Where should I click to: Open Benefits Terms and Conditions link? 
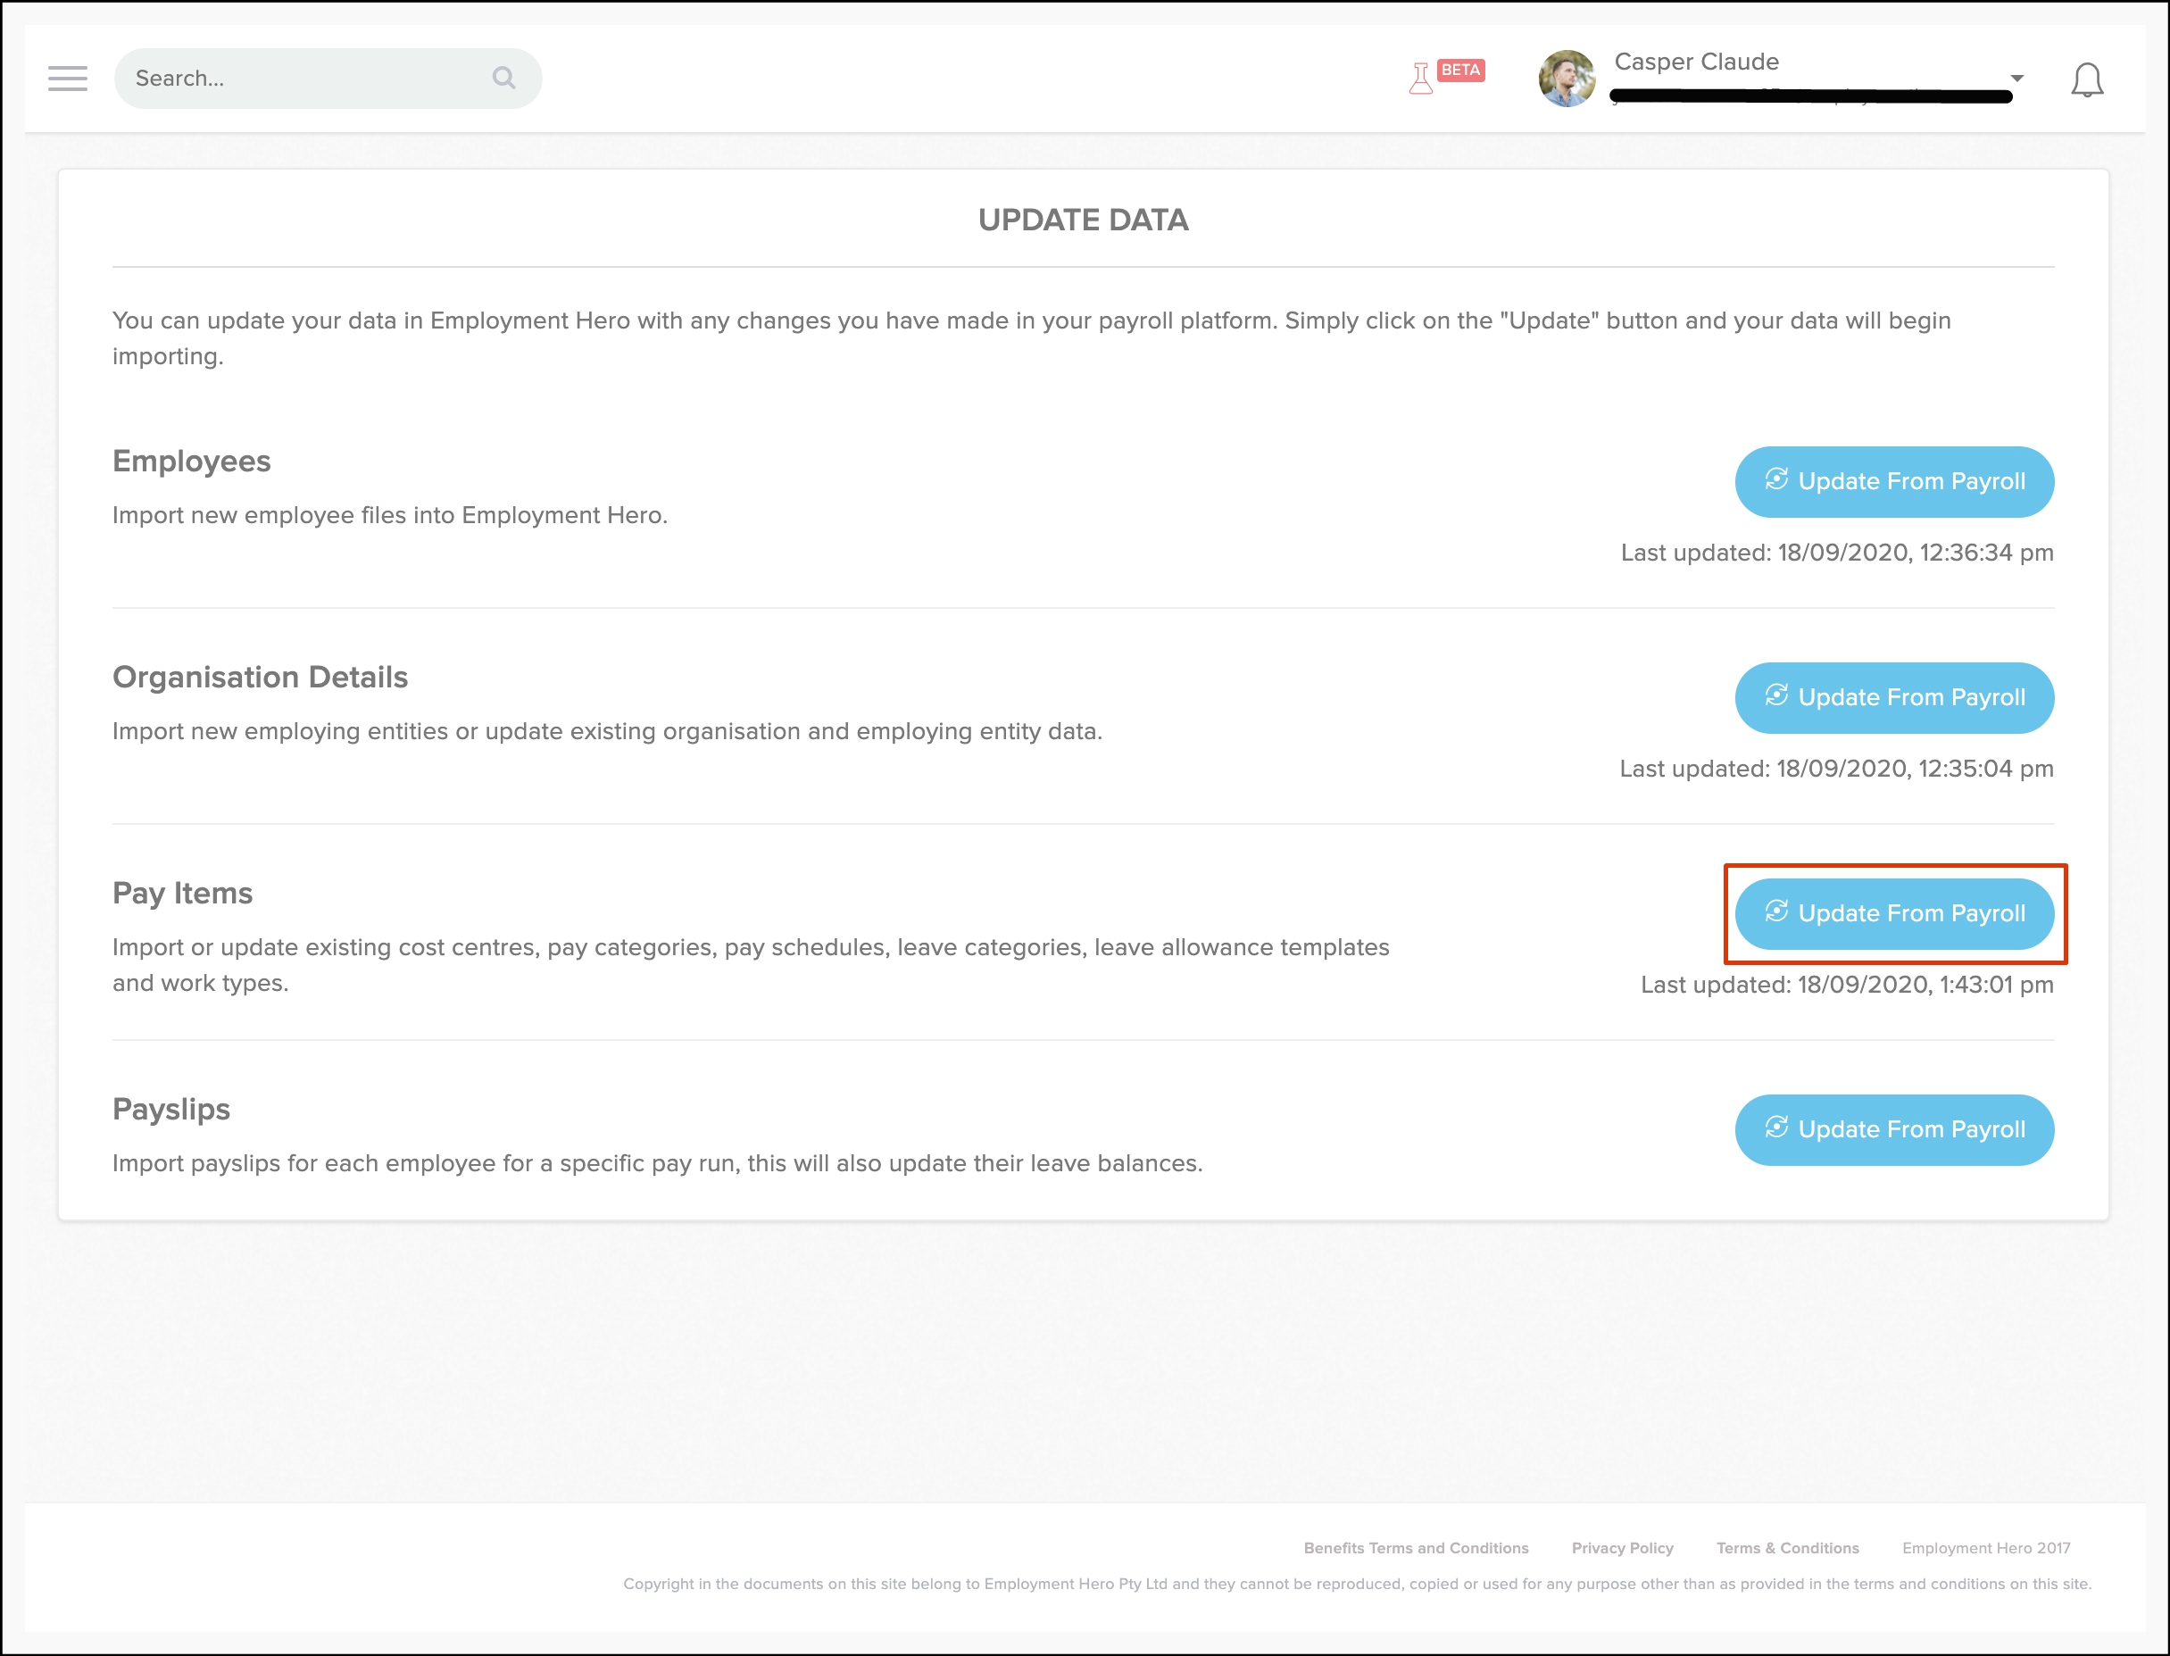[x=1415, y=1548]
